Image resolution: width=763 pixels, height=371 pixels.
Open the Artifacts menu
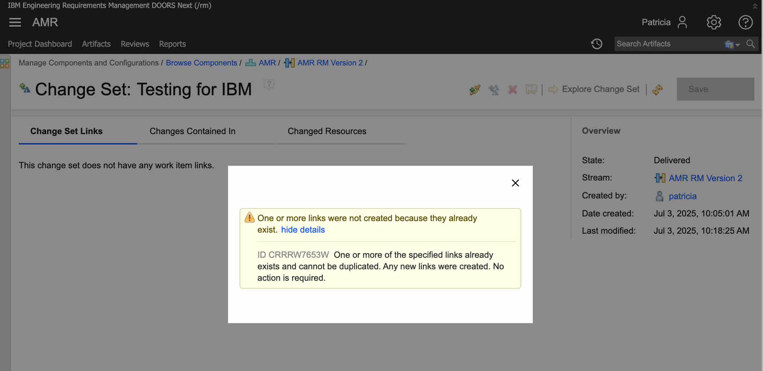click(x=96, y=44)
